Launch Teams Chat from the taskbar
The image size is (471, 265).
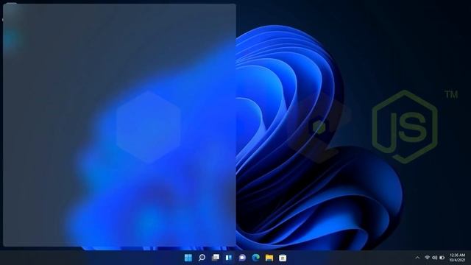[242, 258]
